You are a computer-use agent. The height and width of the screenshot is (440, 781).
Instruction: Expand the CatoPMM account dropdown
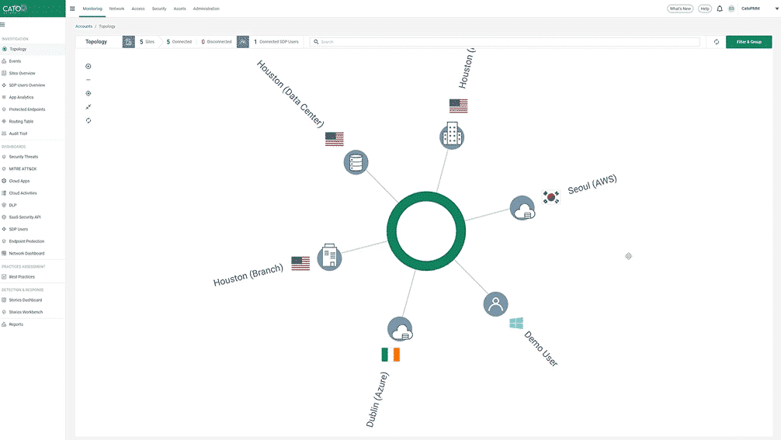(776, 9)
